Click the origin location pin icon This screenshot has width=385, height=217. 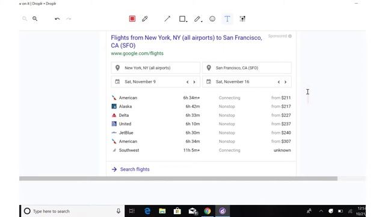pyautogui.click(x=118, y=68)
